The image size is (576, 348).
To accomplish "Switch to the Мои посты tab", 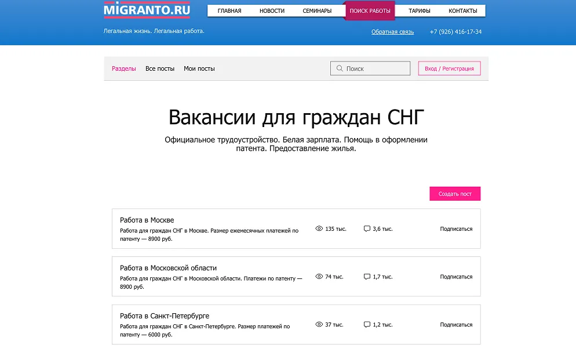I will coord(199,68).
